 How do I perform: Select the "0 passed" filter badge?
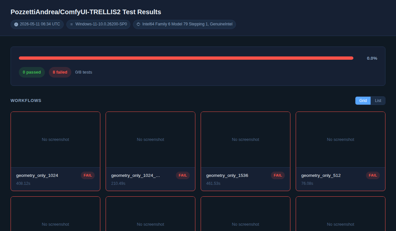coord(32,72)
